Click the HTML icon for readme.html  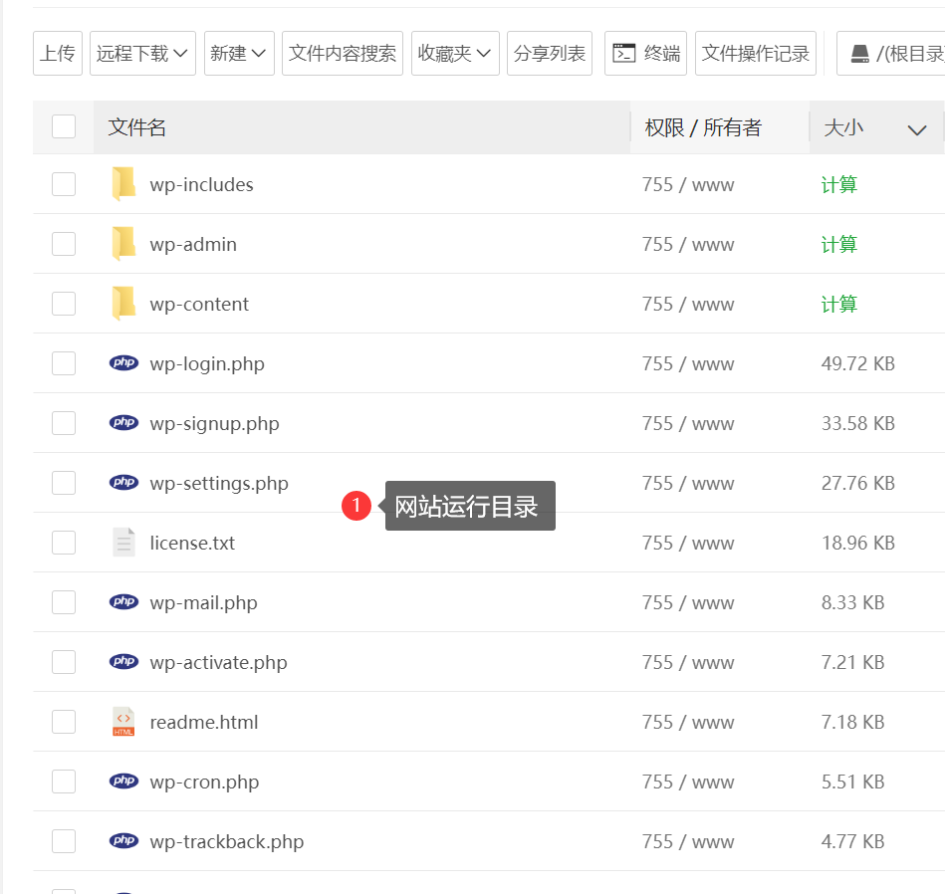[x=123, y=721]
